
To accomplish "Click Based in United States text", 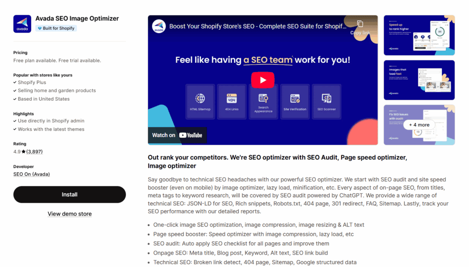I will (x=44, y=99).
